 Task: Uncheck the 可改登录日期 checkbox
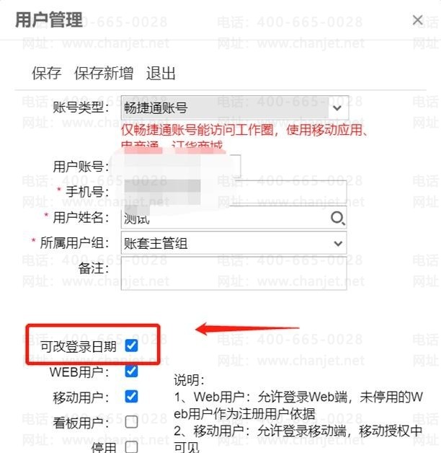click(131, 346)
